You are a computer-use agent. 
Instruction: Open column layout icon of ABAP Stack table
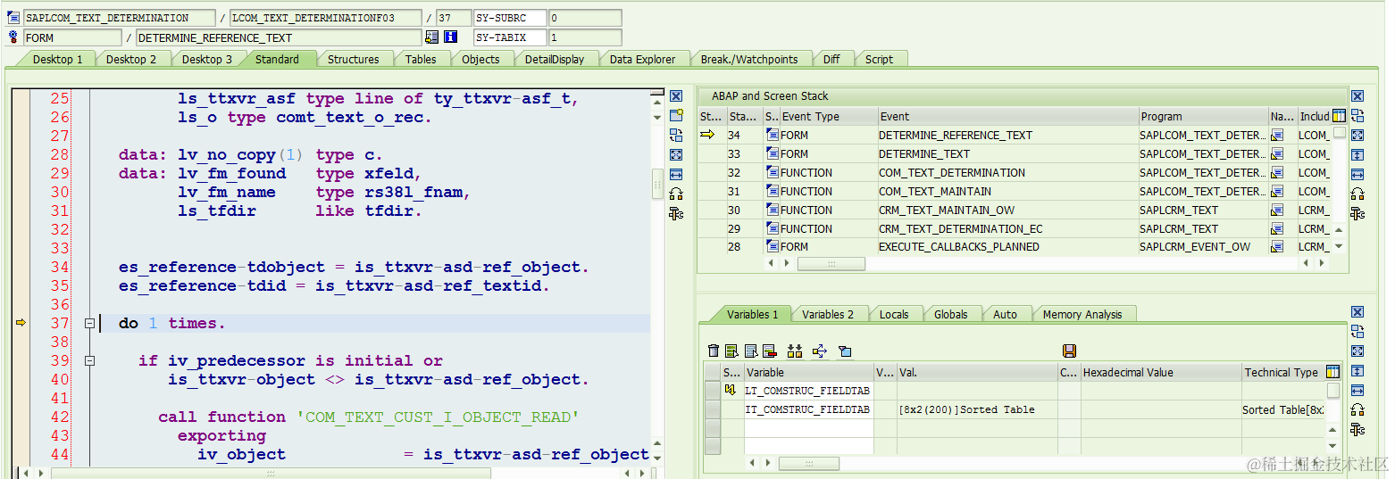click(x=1339, y=116)
